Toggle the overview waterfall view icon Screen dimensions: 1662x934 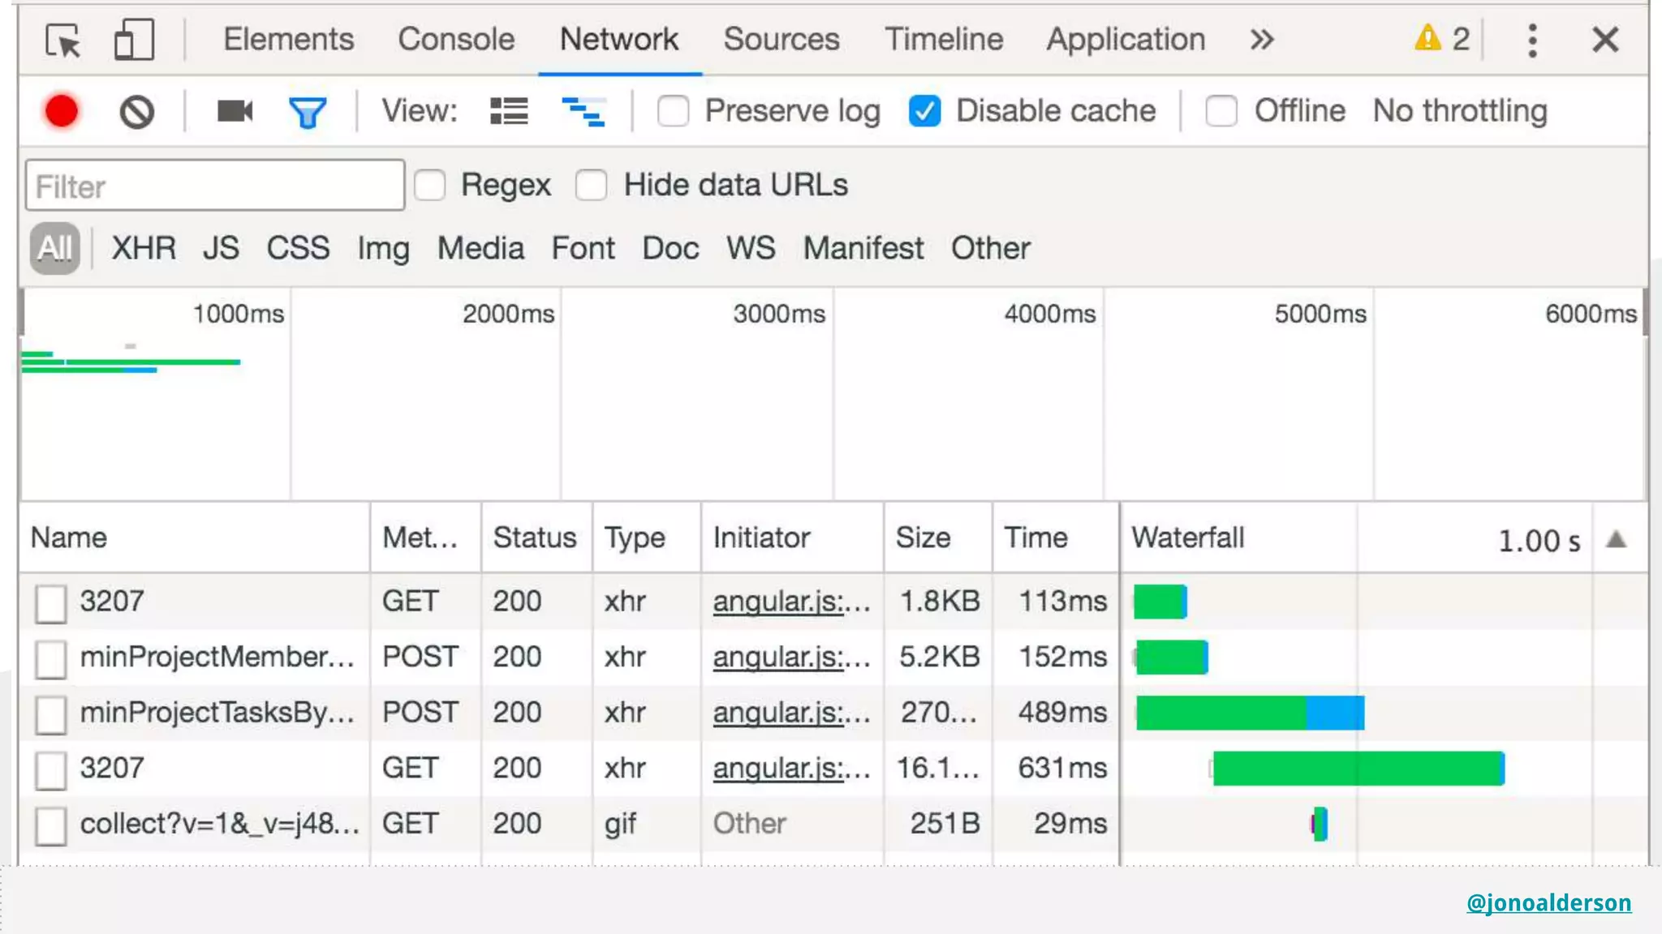coord(583,111)
